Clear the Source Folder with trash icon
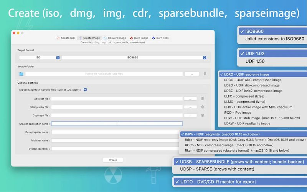 tap(205, 74)
